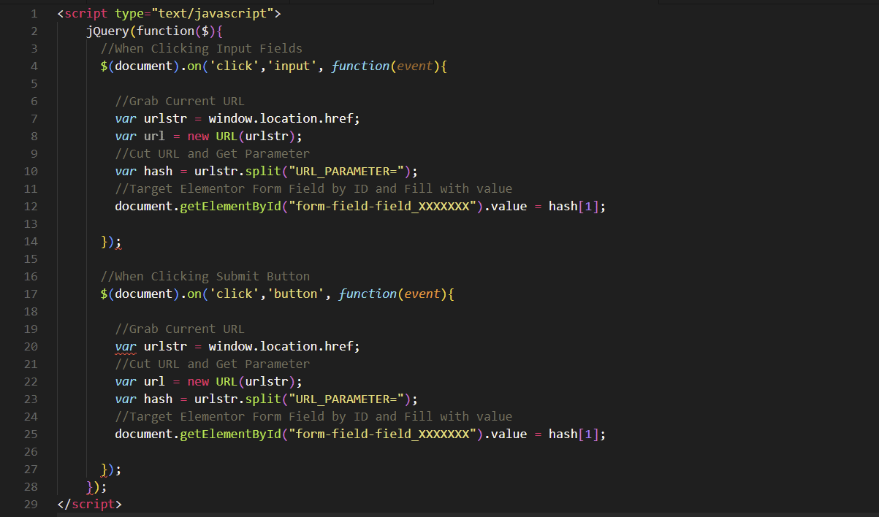879x517 pixels.
Task: Click line number 7 in the gutter
Action: pyautogui.click(x=31, y=118)
